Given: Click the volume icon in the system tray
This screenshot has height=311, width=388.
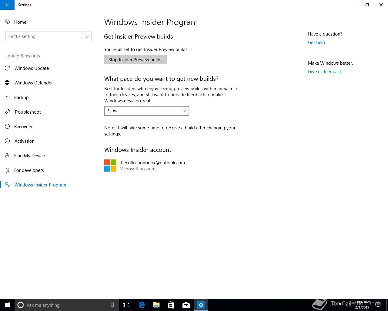Looking at the screenshot, I should click(x=349, y=305).
